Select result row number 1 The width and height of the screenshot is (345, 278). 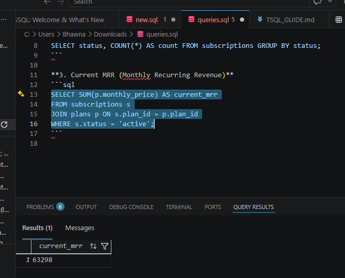click(x=28, y=260)
